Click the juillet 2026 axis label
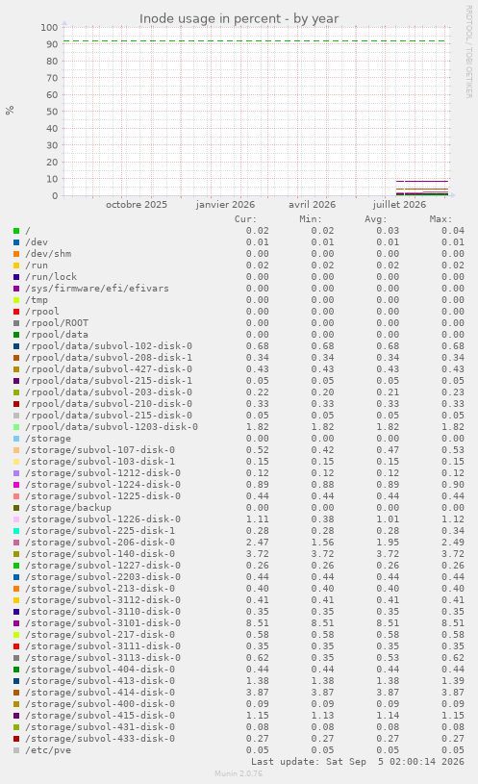Image resolution: width=478 pixels, height=784 pixels. pyautogui.click(x=399, y=205)
